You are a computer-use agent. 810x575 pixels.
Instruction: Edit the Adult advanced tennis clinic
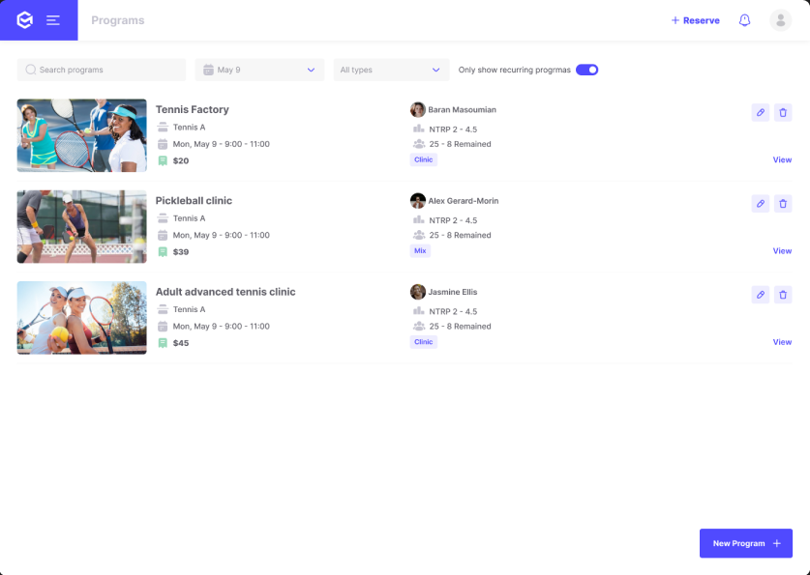pyautogui.click(x=761, y=295)
